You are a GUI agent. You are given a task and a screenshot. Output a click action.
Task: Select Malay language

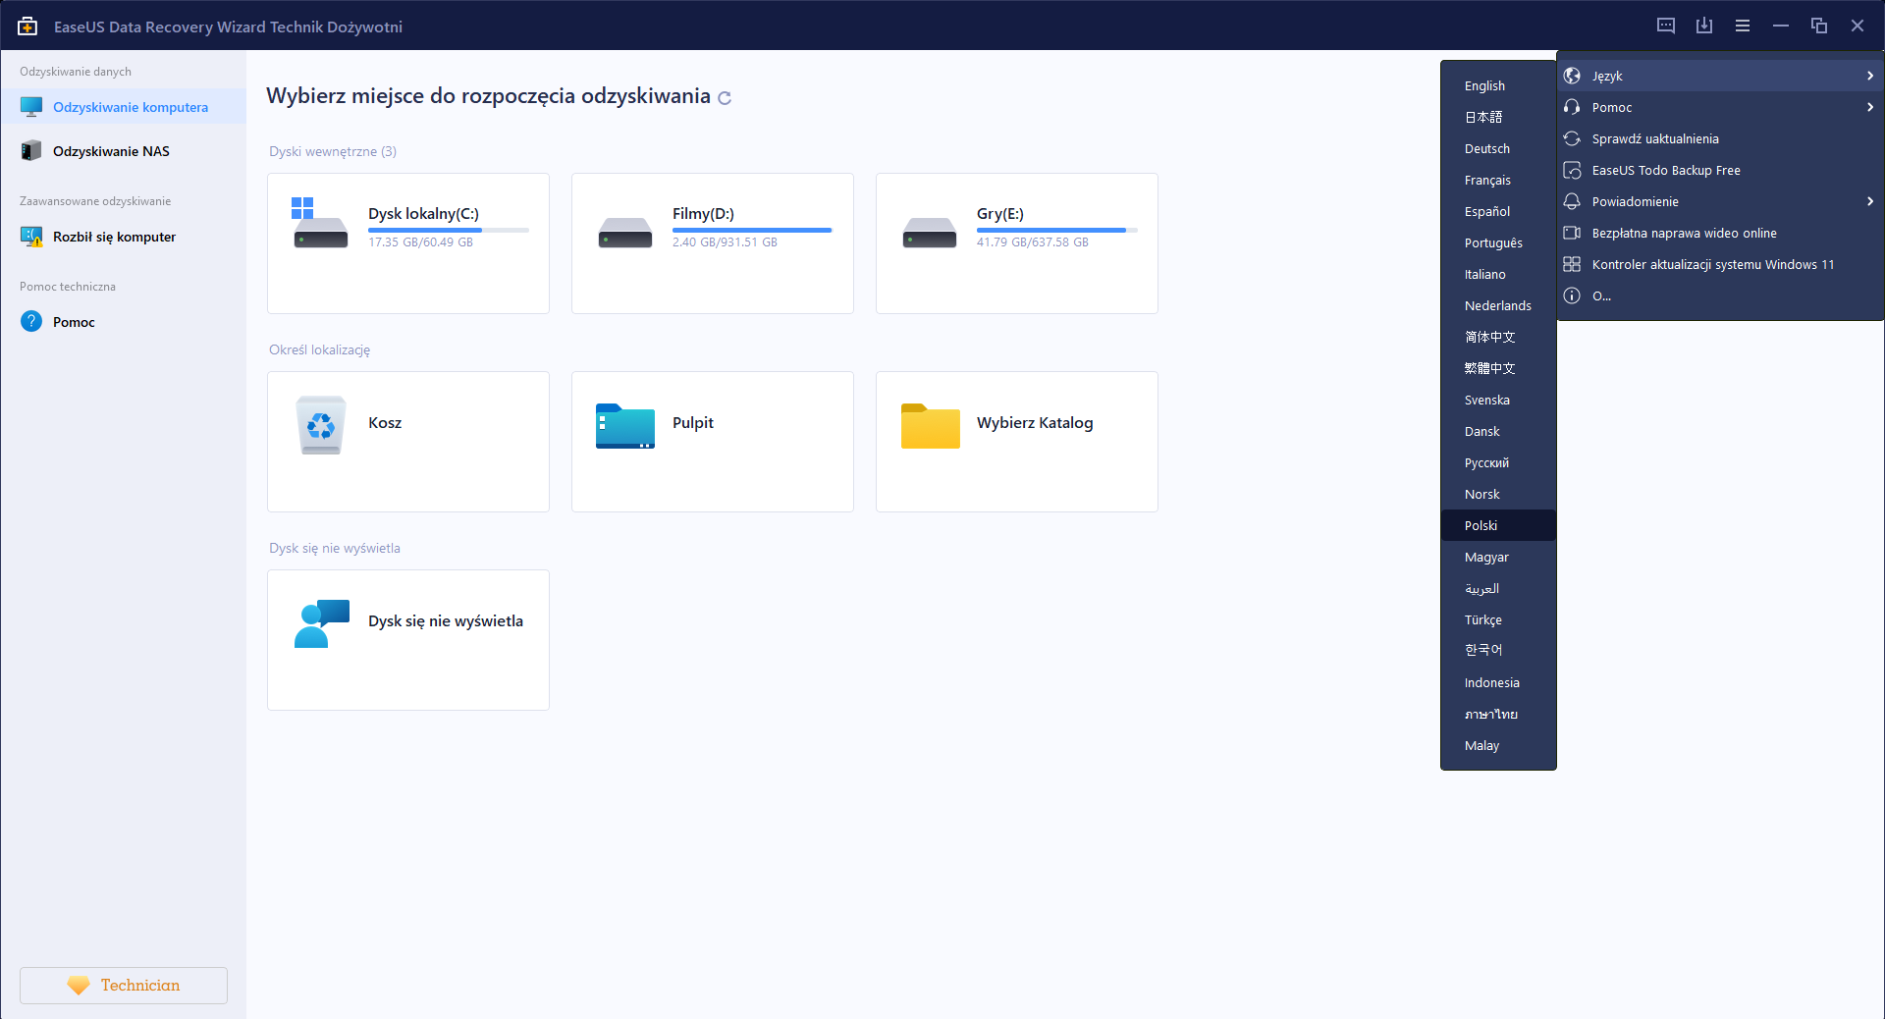click(1498, 746)
